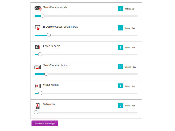Click the watch videos filmstrip icon
The height and width of the screenshot is (131, 175).
coord(38,86)
